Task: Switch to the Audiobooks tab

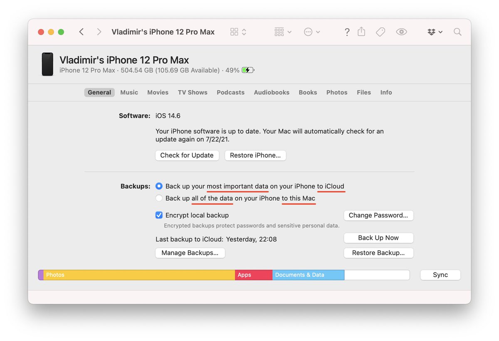Action: point(272,92)
